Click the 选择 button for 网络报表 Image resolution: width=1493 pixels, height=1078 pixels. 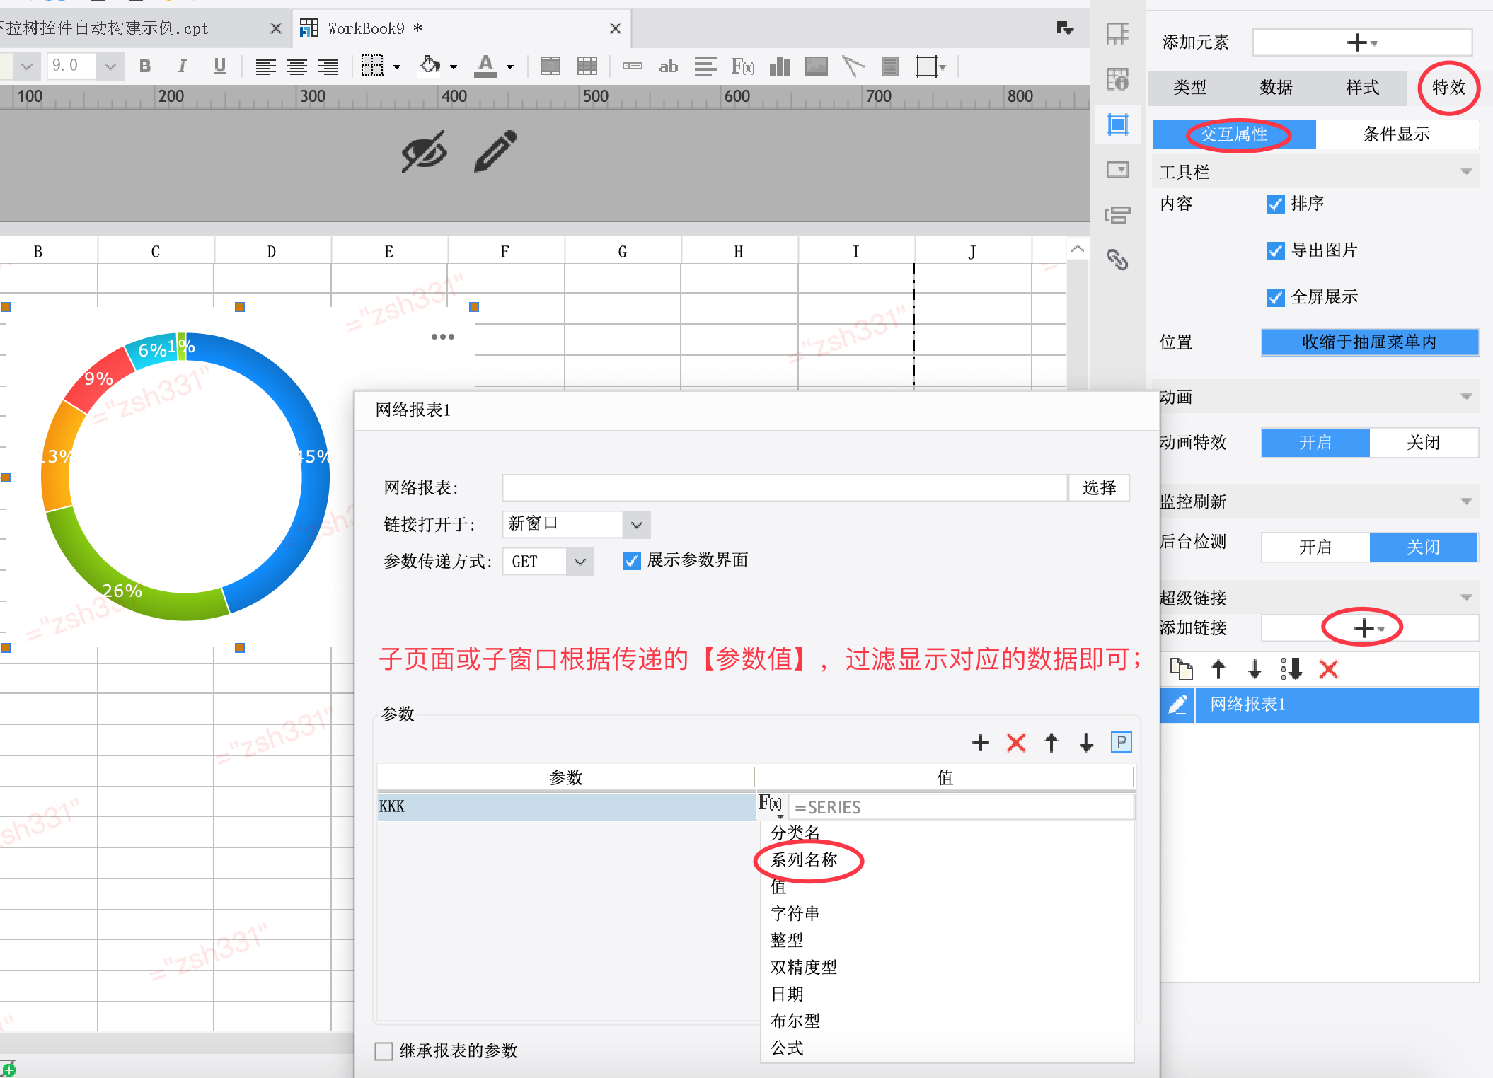coord(1099,488)
